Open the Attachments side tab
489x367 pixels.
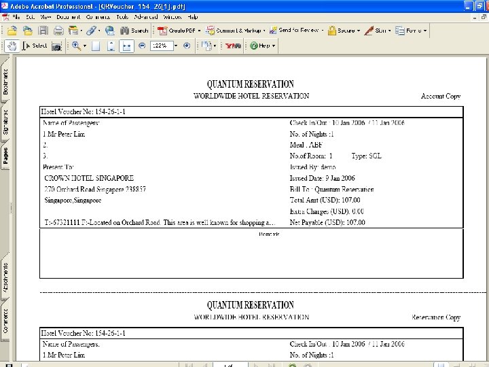[x=5, y=277]
